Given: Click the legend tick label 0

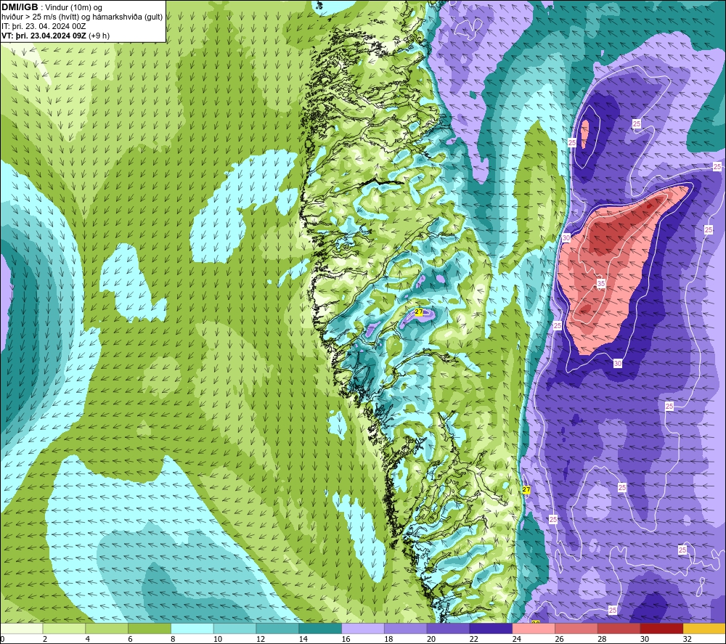Looking at the screenshot, I should tap(2, 639).
